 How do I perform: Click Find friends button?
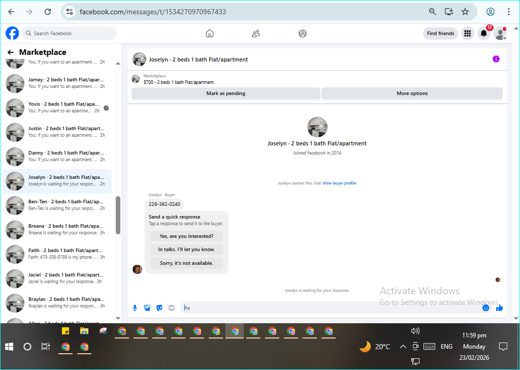pyautogui.click(x=440, y=33)
